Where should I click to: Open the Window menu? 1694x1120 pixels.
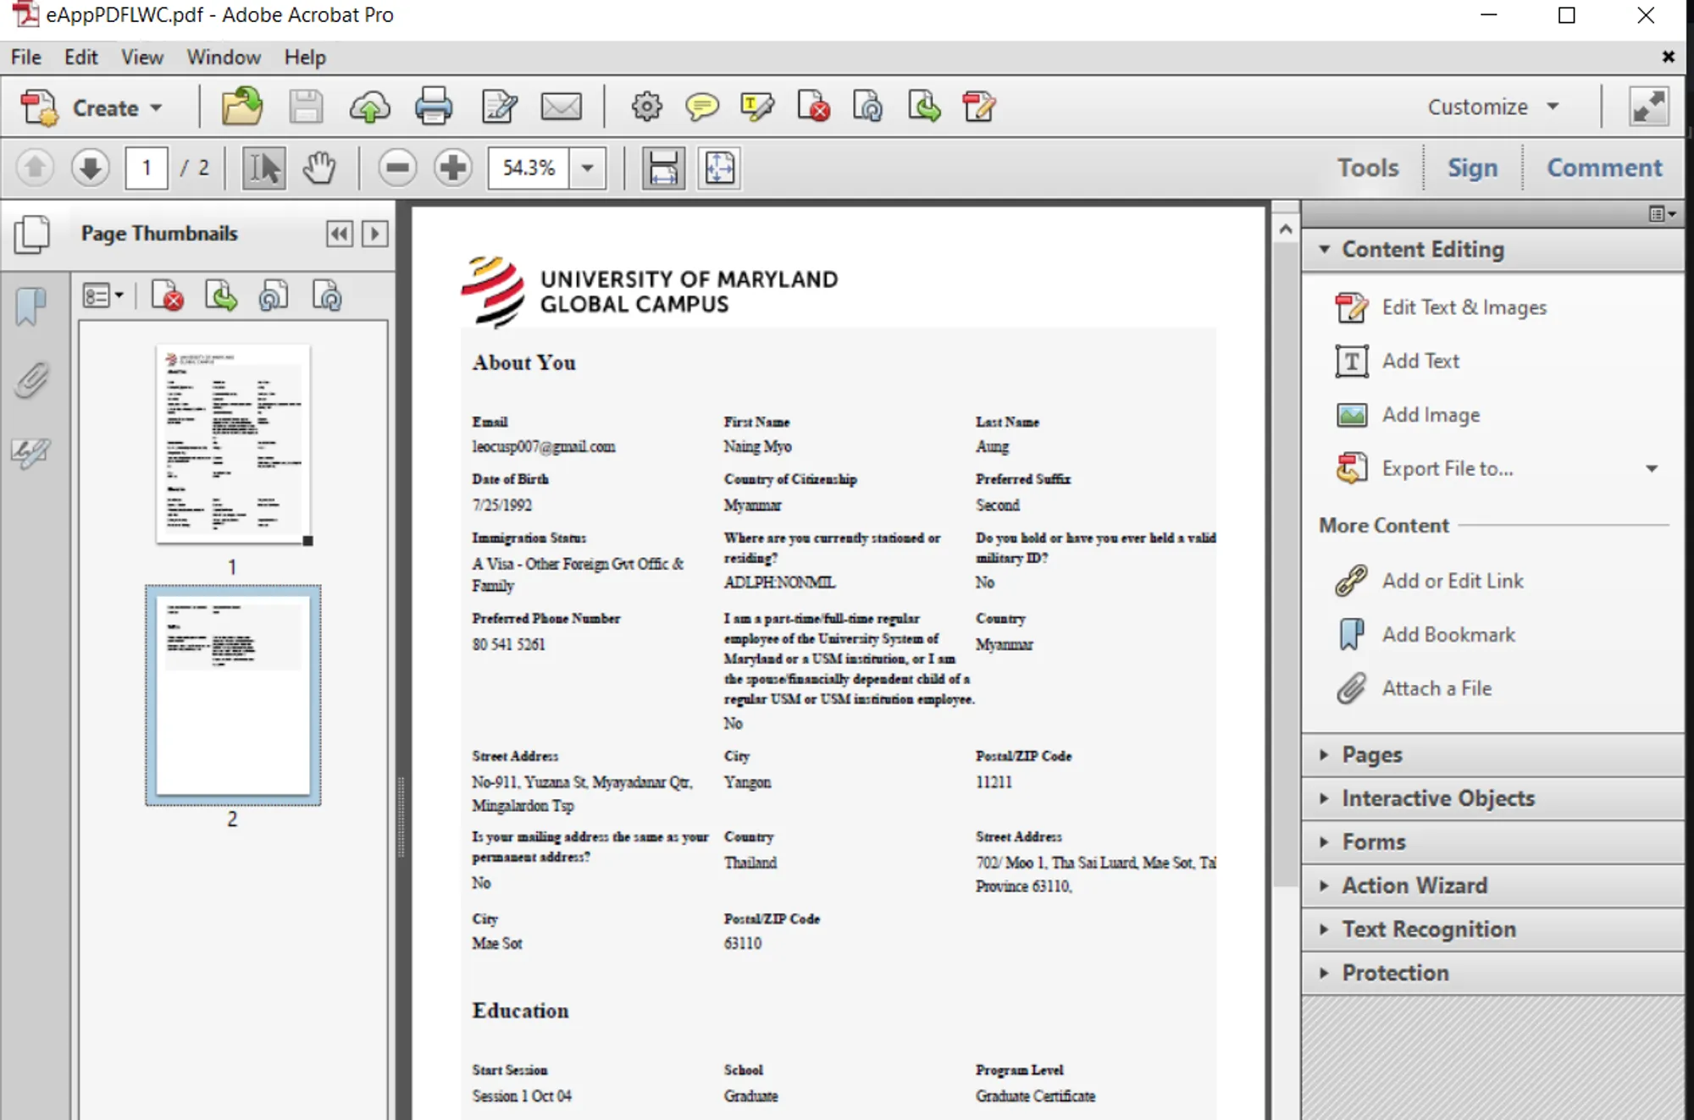click(x=224, y=57)
